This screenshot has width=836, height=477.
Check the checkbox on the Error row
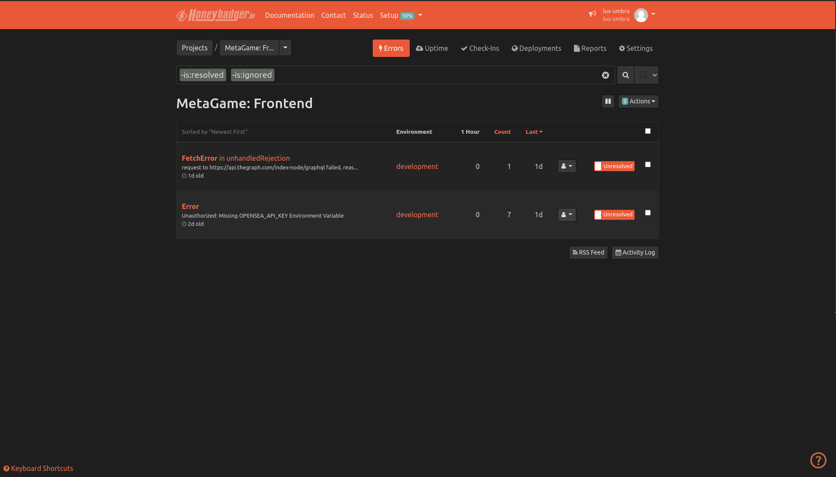point(648,212)
